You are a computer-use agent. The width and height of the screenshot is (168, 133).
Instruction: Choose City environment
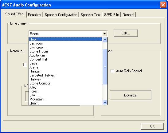point(66,95)
